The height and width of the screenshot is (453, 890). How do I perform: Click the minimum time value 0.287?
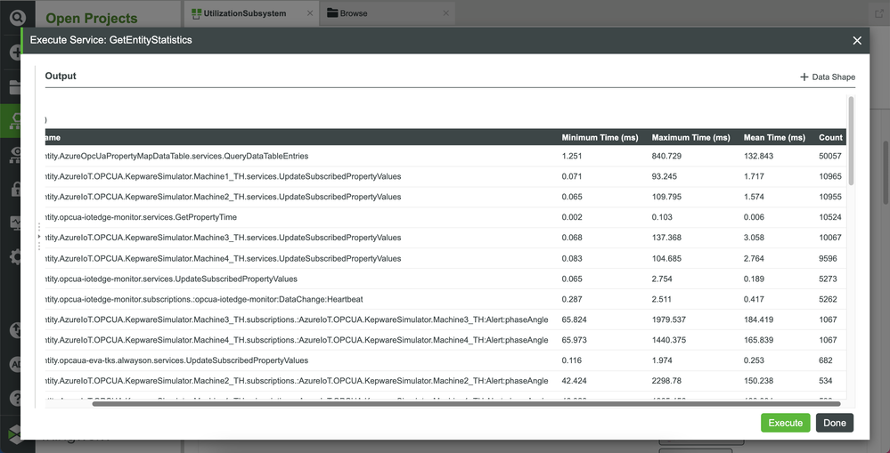tap(572, 299)
